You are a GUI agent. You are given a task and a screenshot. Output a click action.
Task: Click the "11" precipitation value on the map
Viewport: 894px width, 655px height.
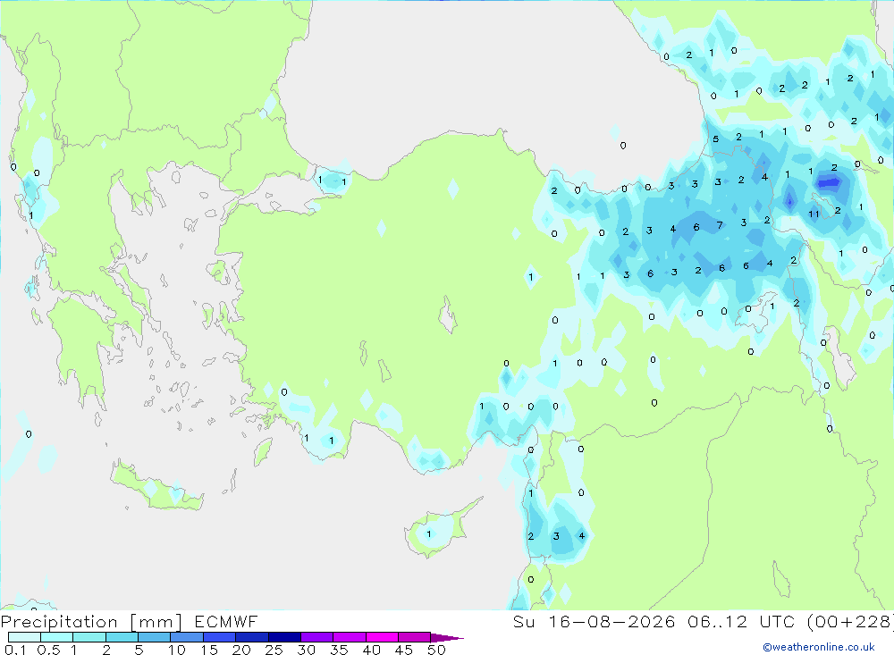(814, 214)
